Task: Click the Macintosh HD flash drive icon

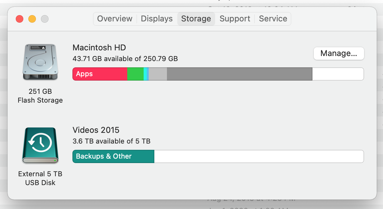Action: (x=40, y=62)
